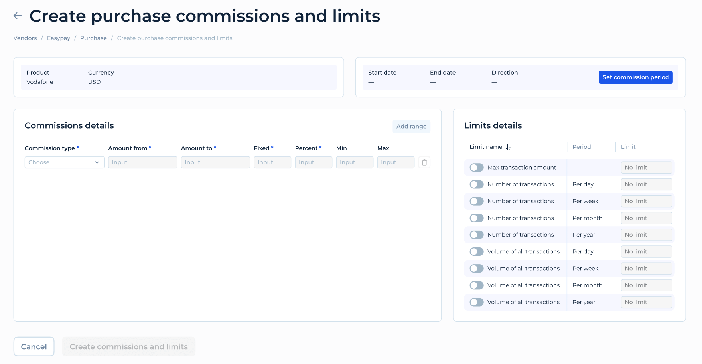This screenshot has width=702, height=364.
Task: Navigate to Easypay breadcrumb link
Action: [x=59, y=38]
